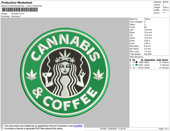Select the Up value 73.9 mm
This screenshot has width=170, height=131.
click(148, 35)
